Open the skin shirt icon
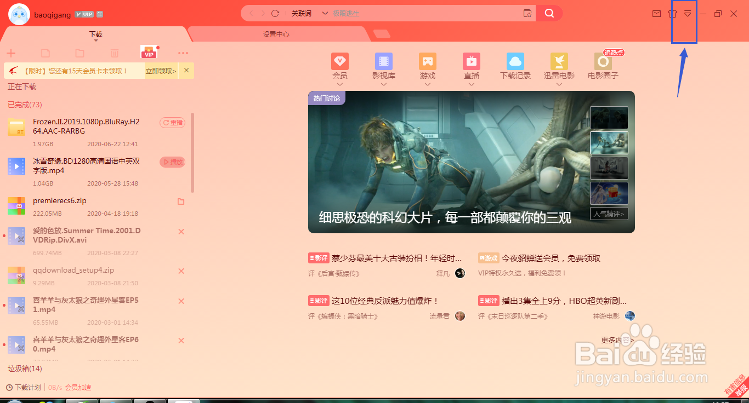Viewport: 749px width, 403px height. 673,14
